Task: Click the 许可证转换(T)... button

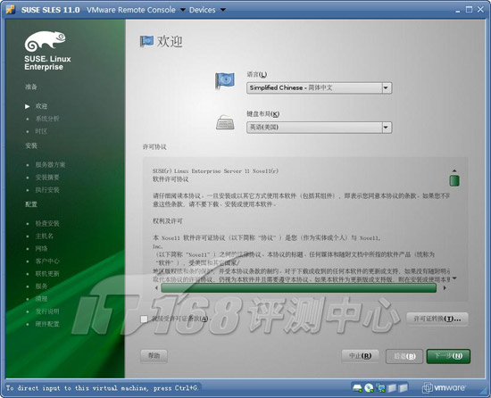Action: [x=437, y=319]
